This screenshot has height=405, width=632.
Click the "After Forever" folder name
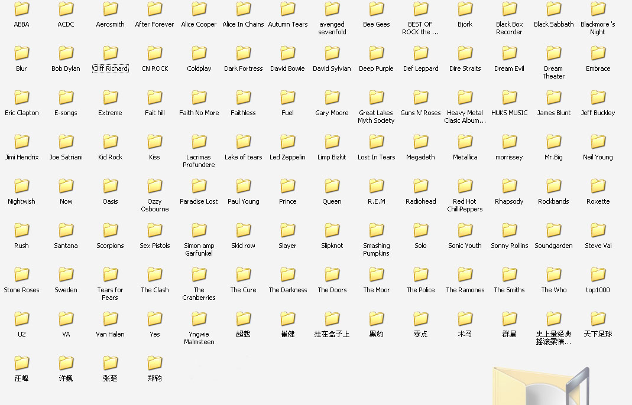click(154, 24)
